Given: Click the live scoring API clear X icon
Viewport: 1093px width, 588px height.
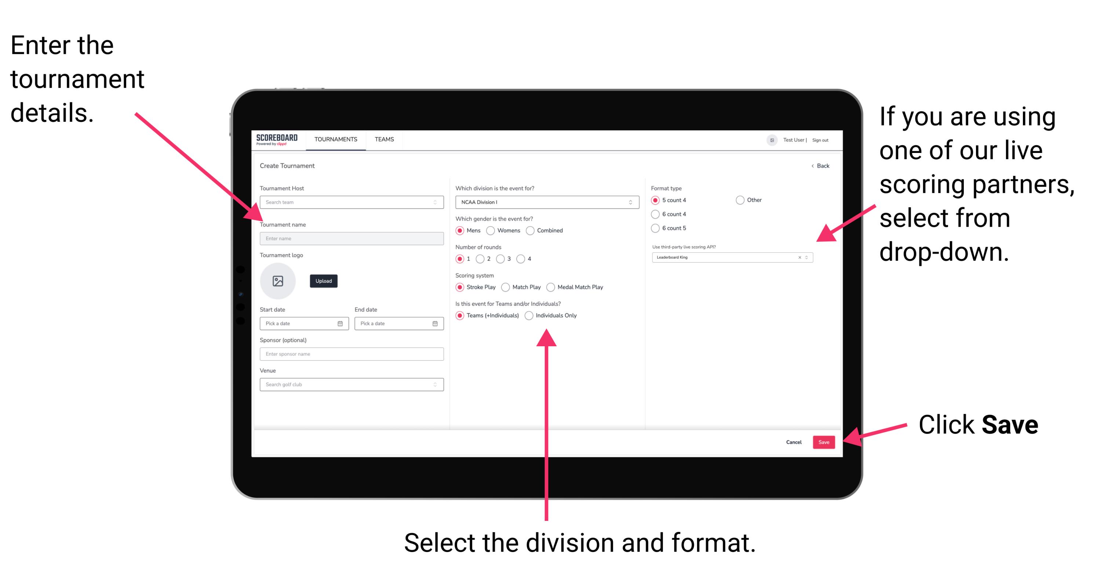Looking at the screenshot, I should pyautogui.click(x=798, y=259).
